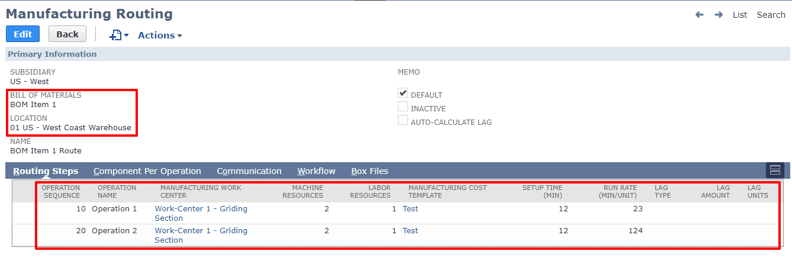Screen dimensions: 792x264
Task: Click run rate value 124
Action: pos(635,230)
